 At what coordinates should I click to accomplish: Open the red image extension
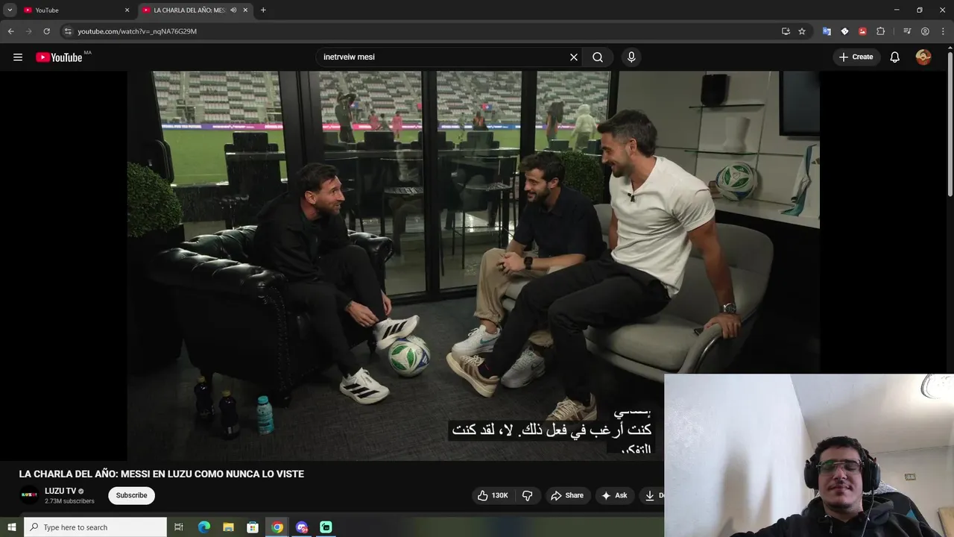(862, 31)
